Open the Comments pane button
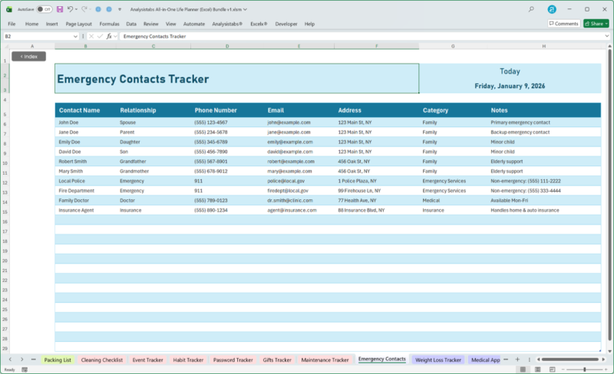This screenshot has width=614, height=374. pyautogui.click(x=563, y=24)
